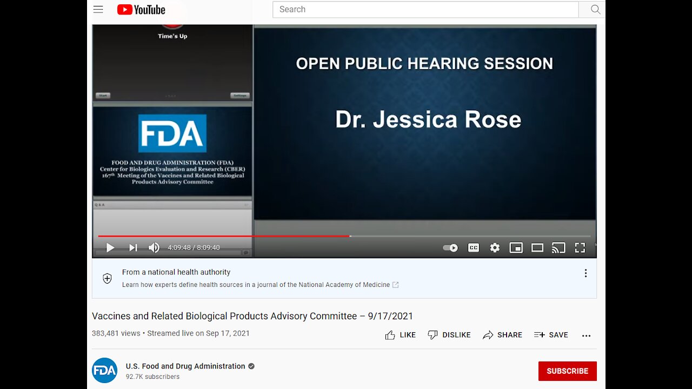Turn on closed captions
The width and height of the screenshot is (692, 389).
click(474, 247)
